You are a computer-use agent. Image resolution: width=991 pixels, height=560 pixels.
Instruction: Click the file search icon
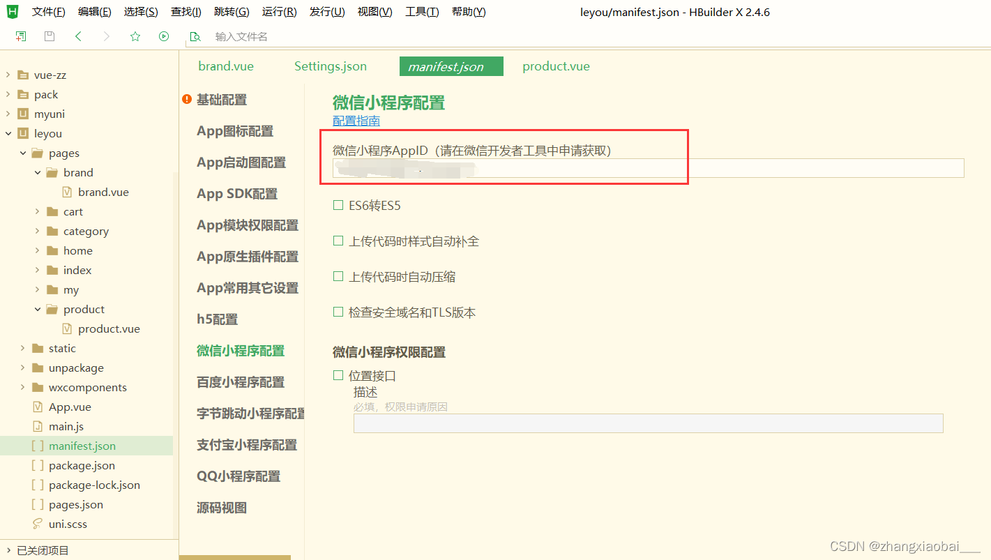click(195, 36)
